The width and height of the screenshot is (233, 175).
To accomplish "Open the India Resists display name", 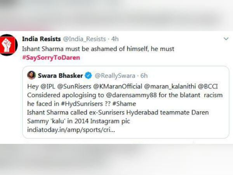I will coord(41,38).
